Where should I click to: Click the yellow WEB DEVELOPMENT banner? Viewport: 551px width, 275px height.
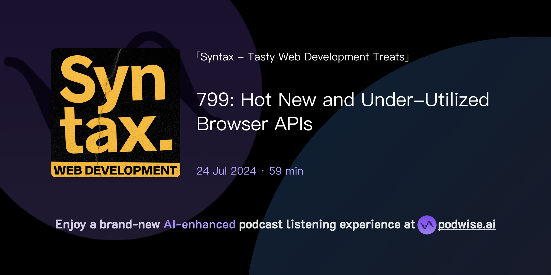115,170
